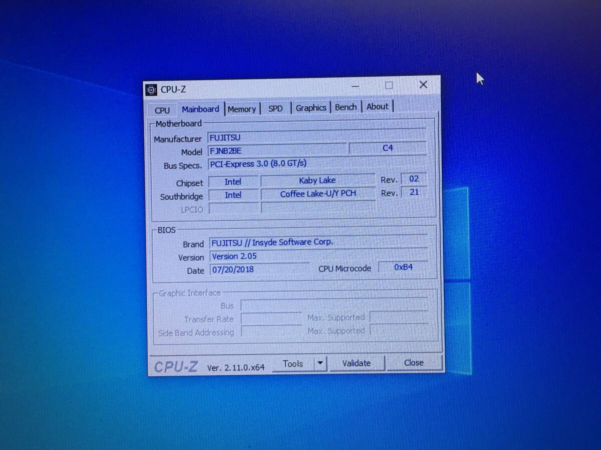The image size is (601, 450).
Task: Close CPU-Z using the title bar X
Action: (423, 84)
